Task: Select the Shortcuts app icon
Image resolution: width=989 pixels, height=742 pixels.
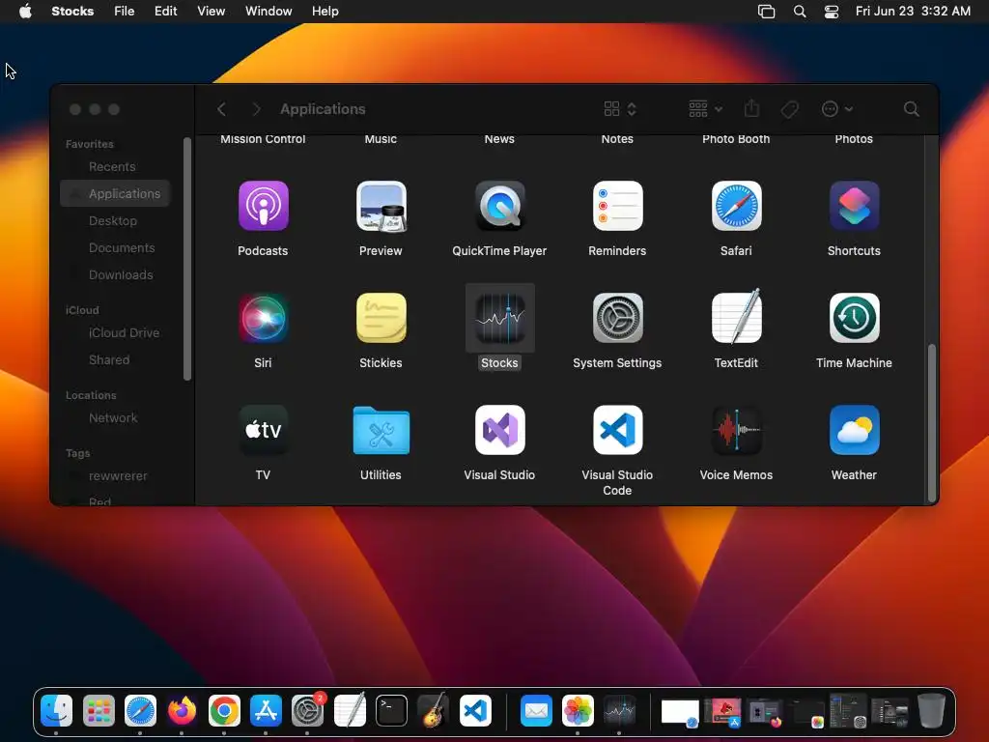Action: (854, 207)
